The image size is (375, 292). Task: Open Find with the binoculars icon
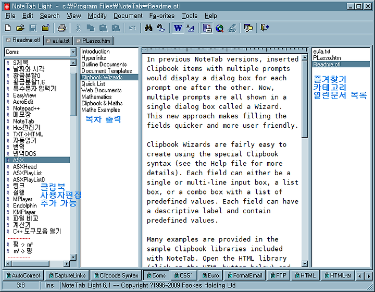[x=148, y=28]
